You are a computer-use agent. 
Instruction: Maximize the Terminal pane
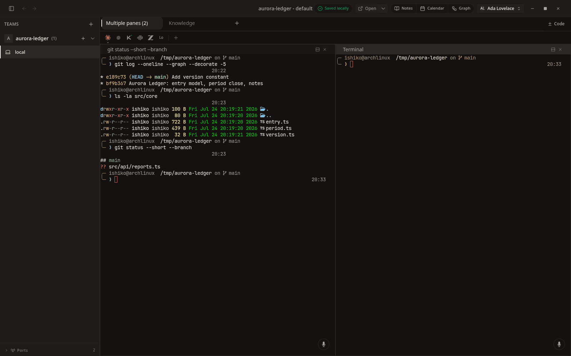click(x=553, y=49)
